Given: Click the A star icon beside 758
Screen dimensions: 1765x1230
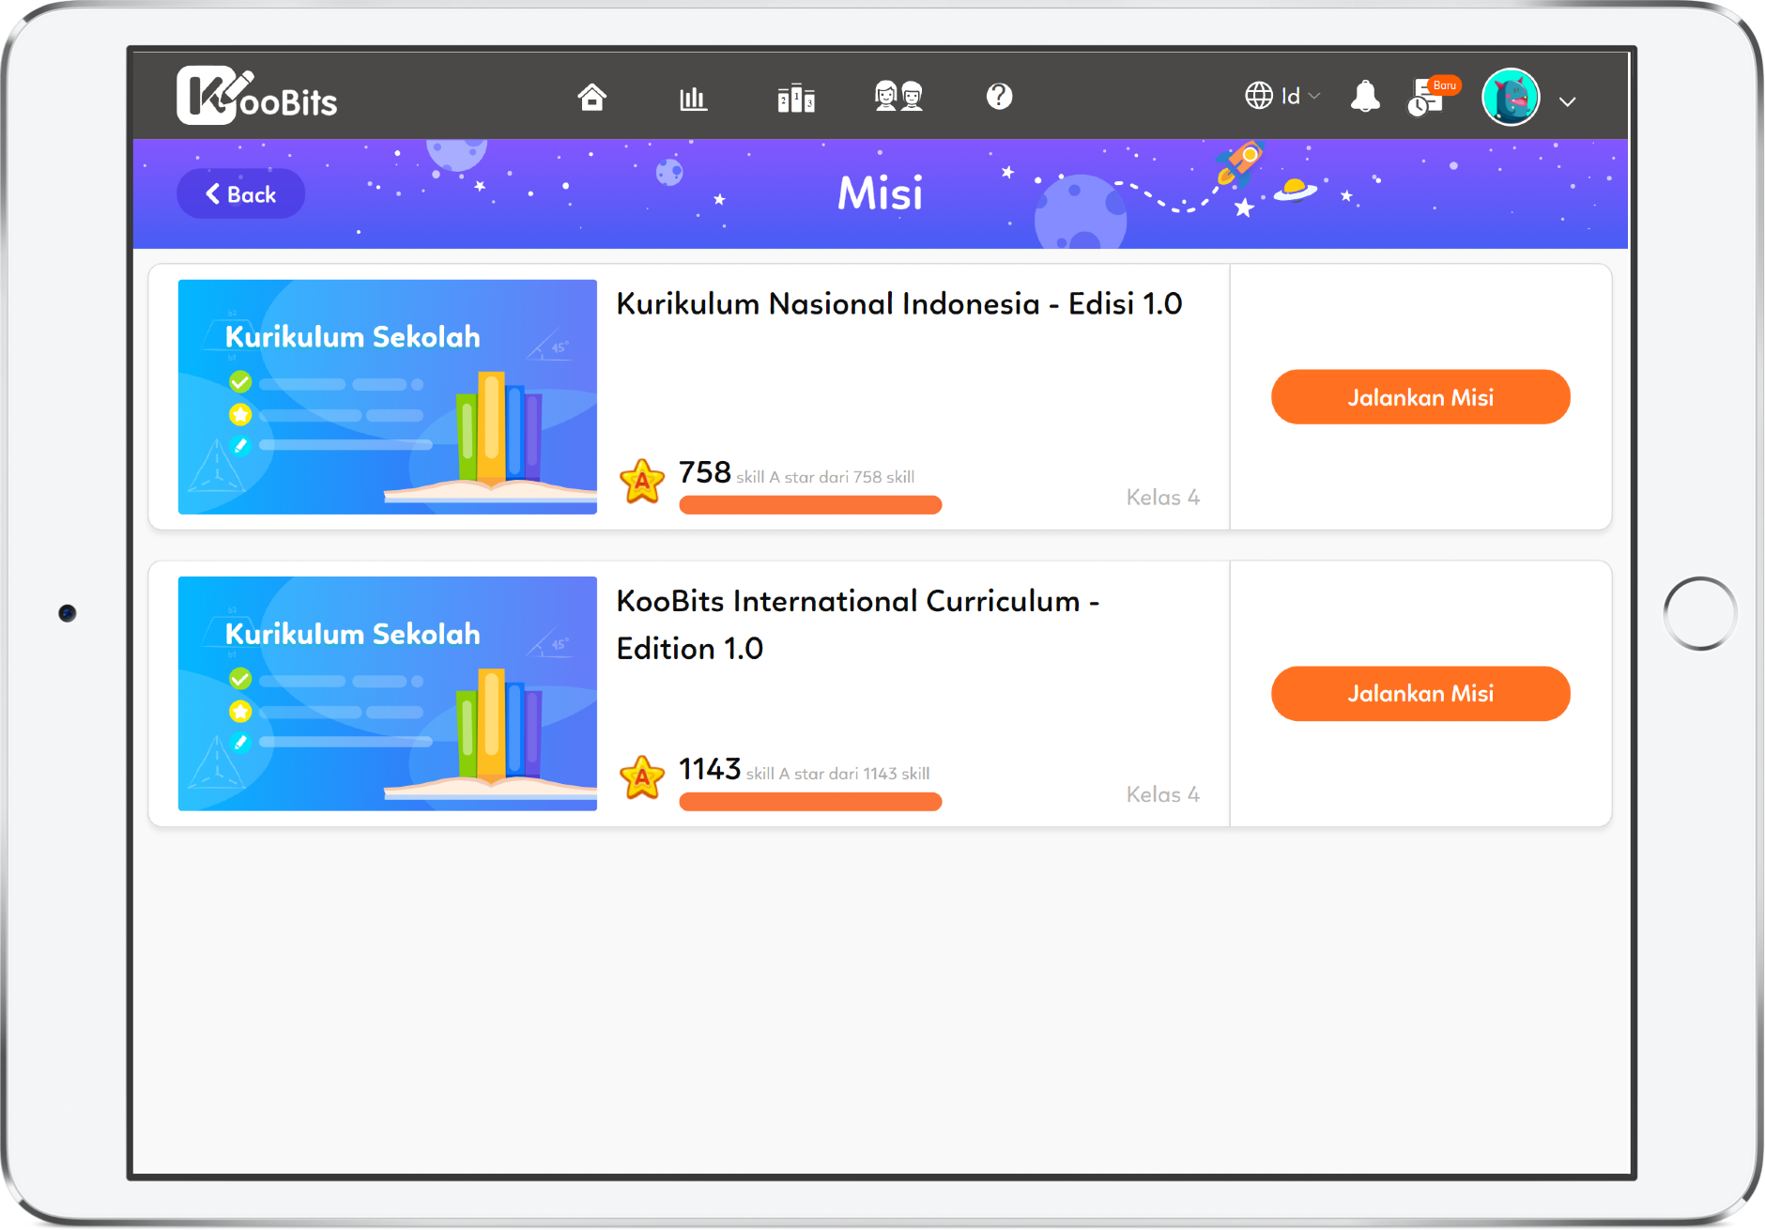Looking at the screenshot, I should coord(642,481).
